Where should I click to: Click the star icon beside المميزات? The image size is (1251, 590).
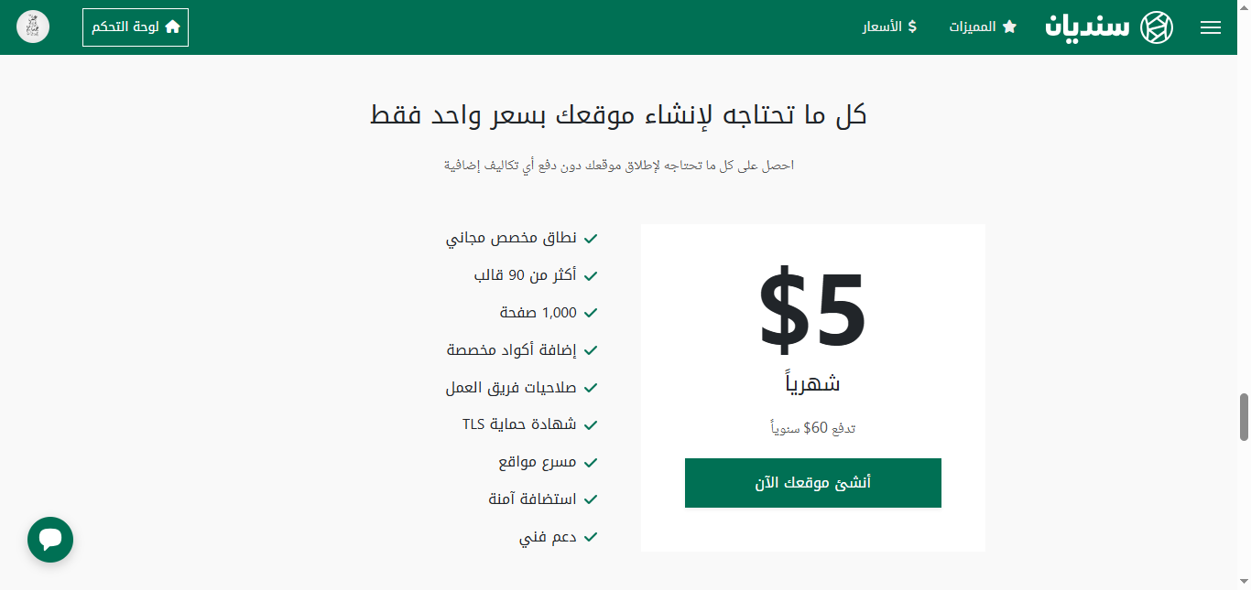pos(1009,27)
